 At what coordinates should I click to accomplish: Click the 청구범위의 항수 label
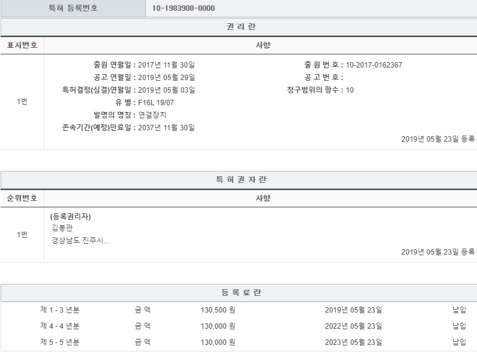coord(315,90)
